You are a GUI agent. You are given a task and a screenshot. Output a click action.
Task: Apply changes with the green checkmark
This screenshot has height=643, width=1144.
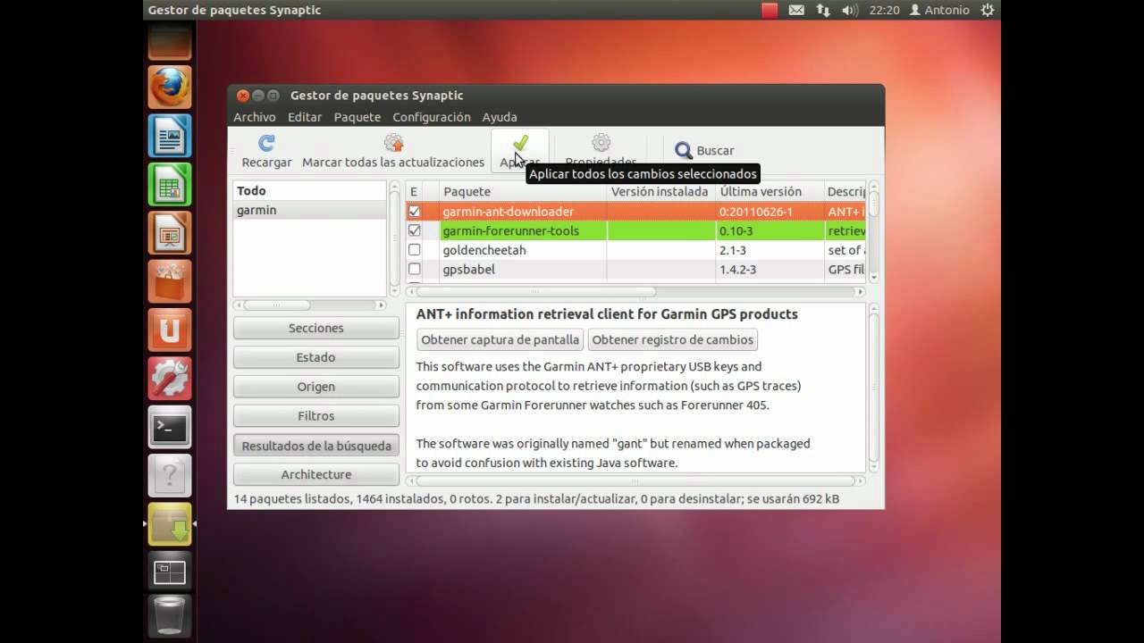[520, 143]
